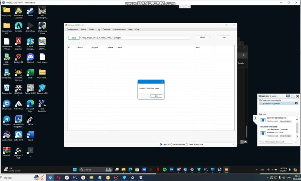Viewport: 301px width, 181px height.
Task: Open the Netmarble Launcher desktop icon
Action: [19, 13]
